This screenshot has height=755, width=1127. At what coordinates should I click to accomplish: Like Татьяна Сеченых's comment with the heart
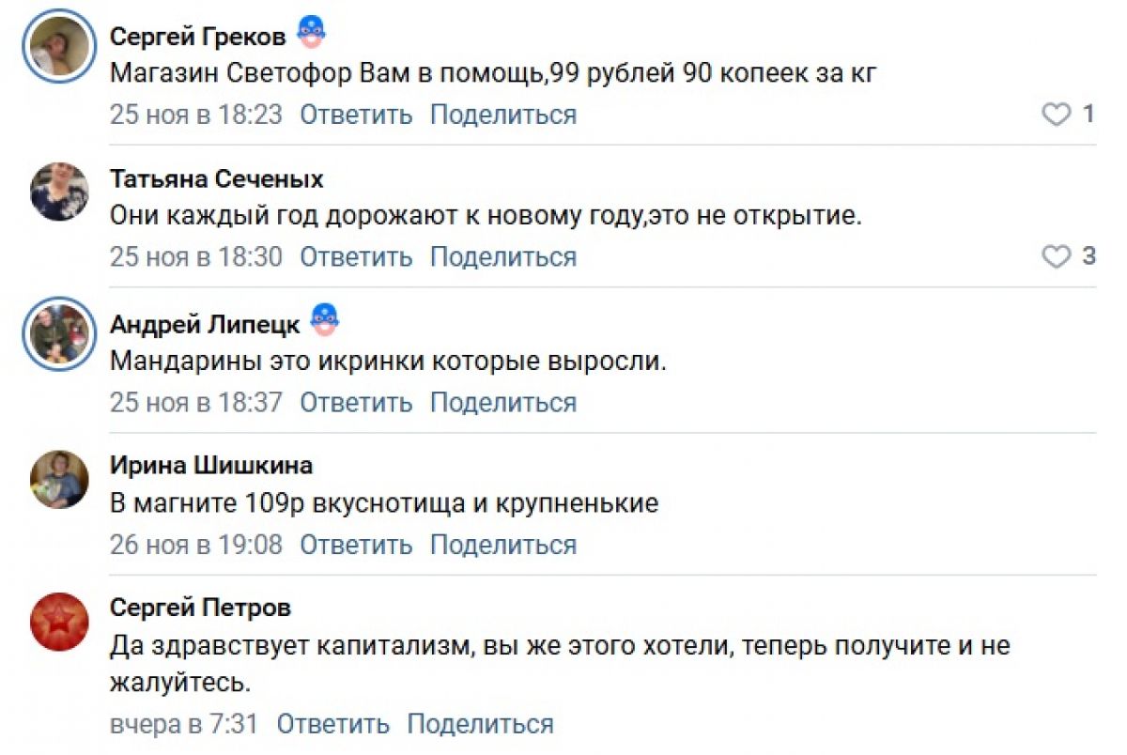(1057, 256)
